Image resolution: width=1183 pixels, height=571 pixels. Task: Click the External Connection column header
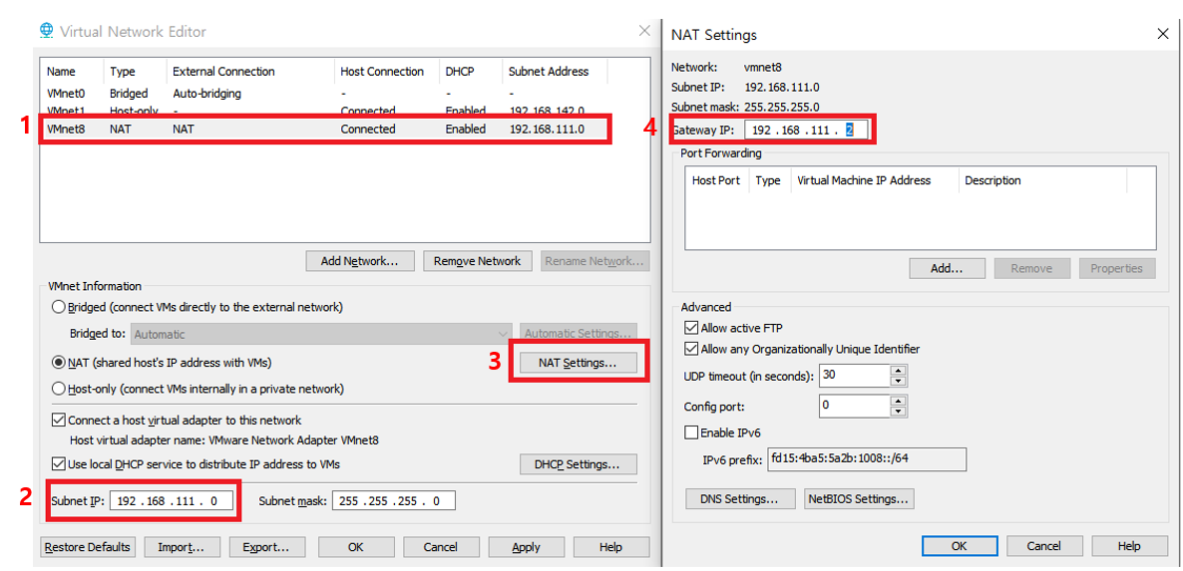pos(249,72)
